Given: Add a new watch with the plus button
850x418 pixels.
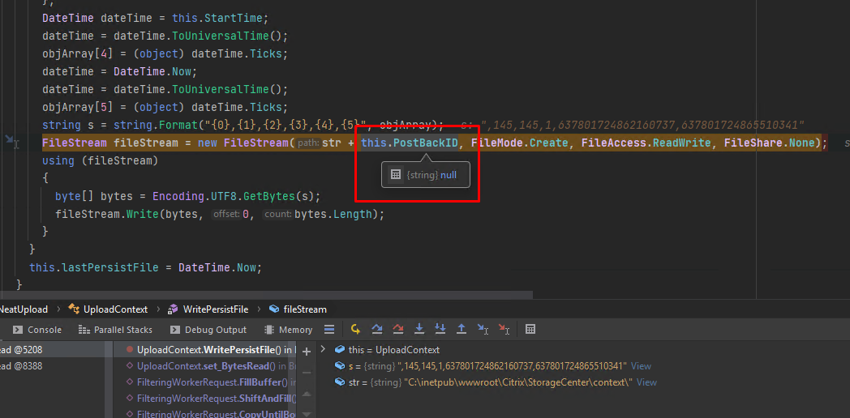Looking at the screenshot, I should (306, 350).
